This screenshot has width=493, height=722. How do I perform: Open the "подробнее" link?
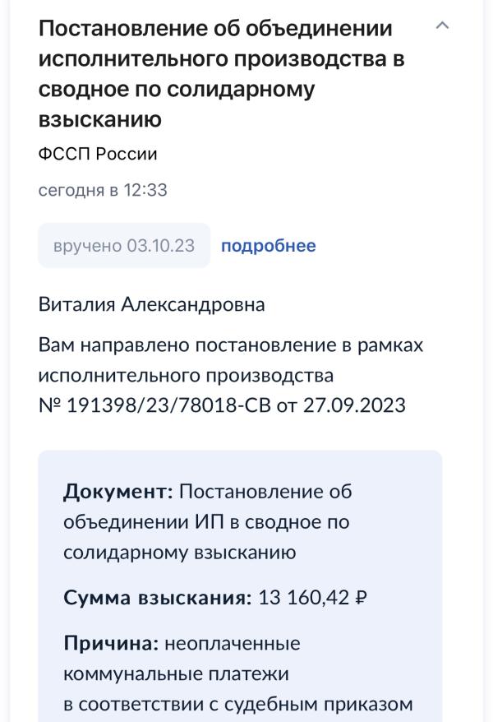click(268, 246)
